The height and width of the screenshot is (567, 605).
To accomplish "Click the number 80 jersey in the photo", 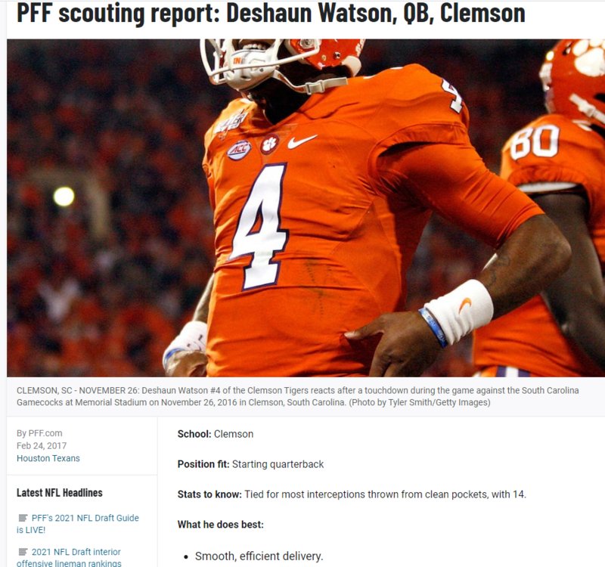I will (x=535, y=142).
